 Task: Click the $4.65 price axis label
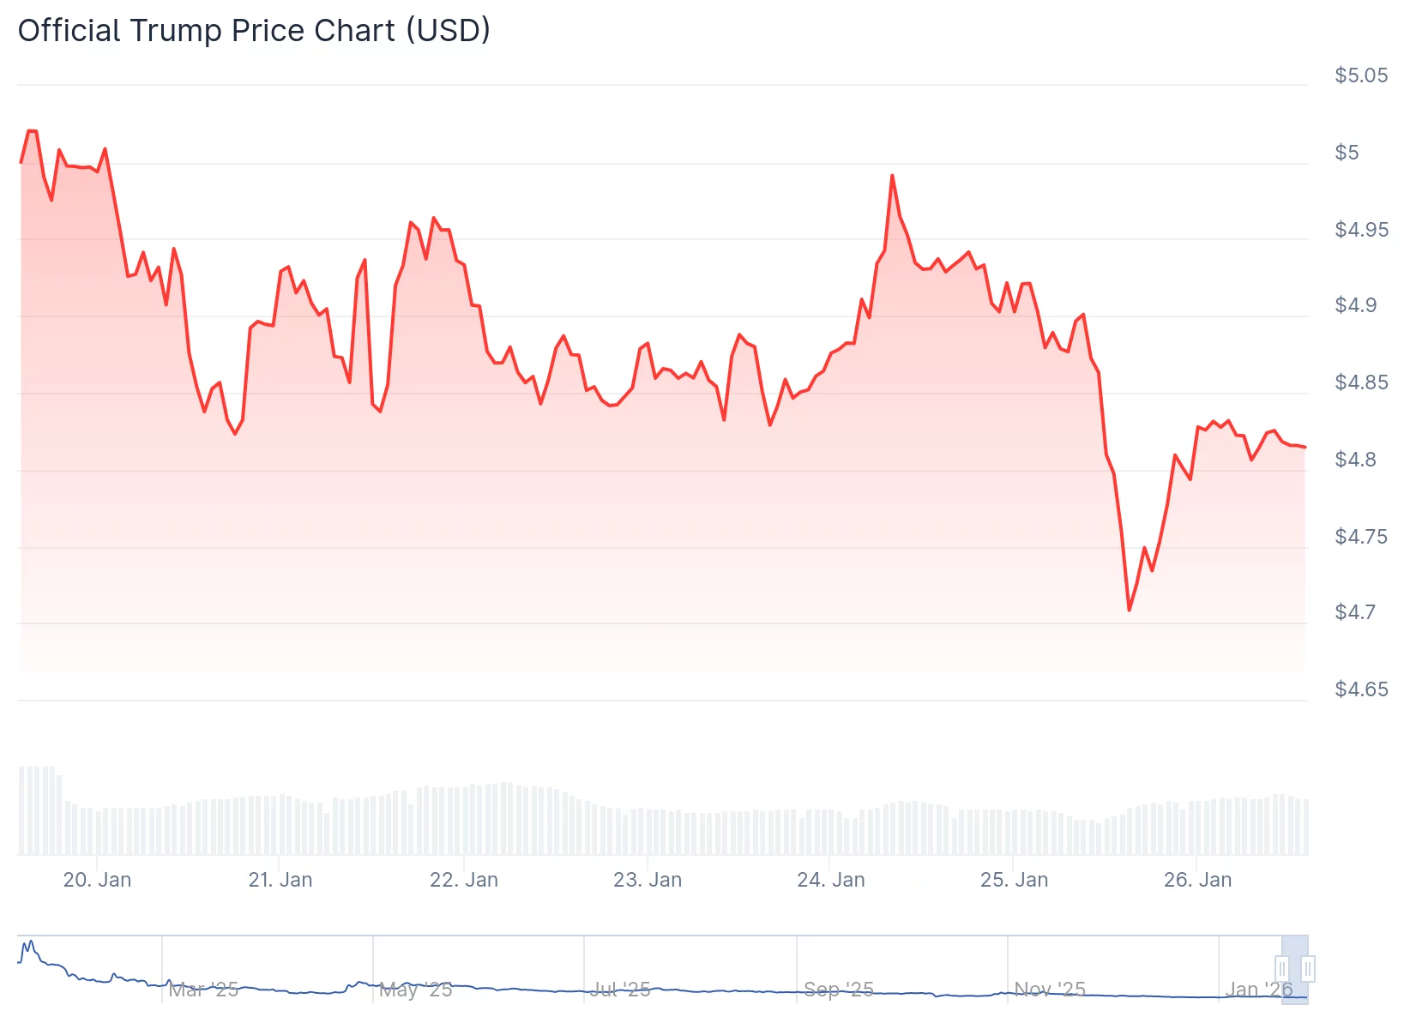click(1363, 689)
